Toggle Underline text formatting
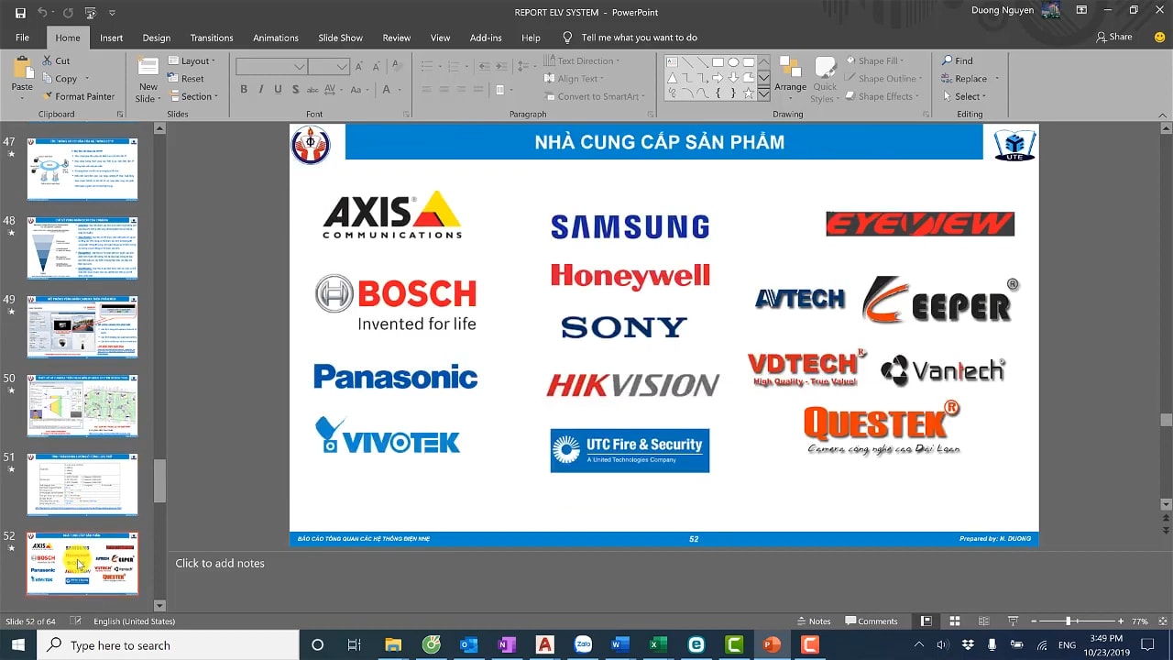 (x=278, y=90)
